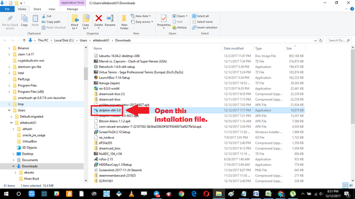Click the address bar refresh icon
The image size is (355, 199).
[x=321, y=40]
